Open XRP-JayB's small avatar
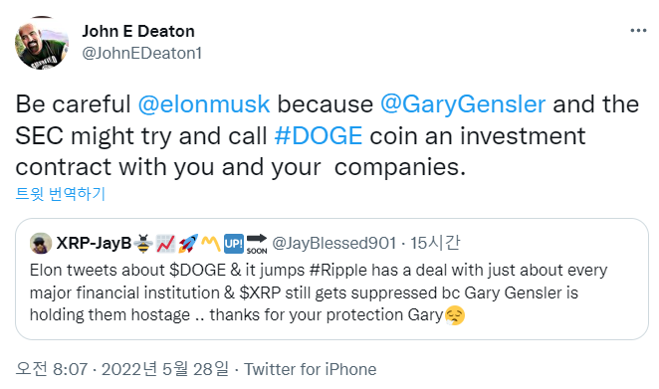Screen dimensions: 659x389 tap(41, 243)
